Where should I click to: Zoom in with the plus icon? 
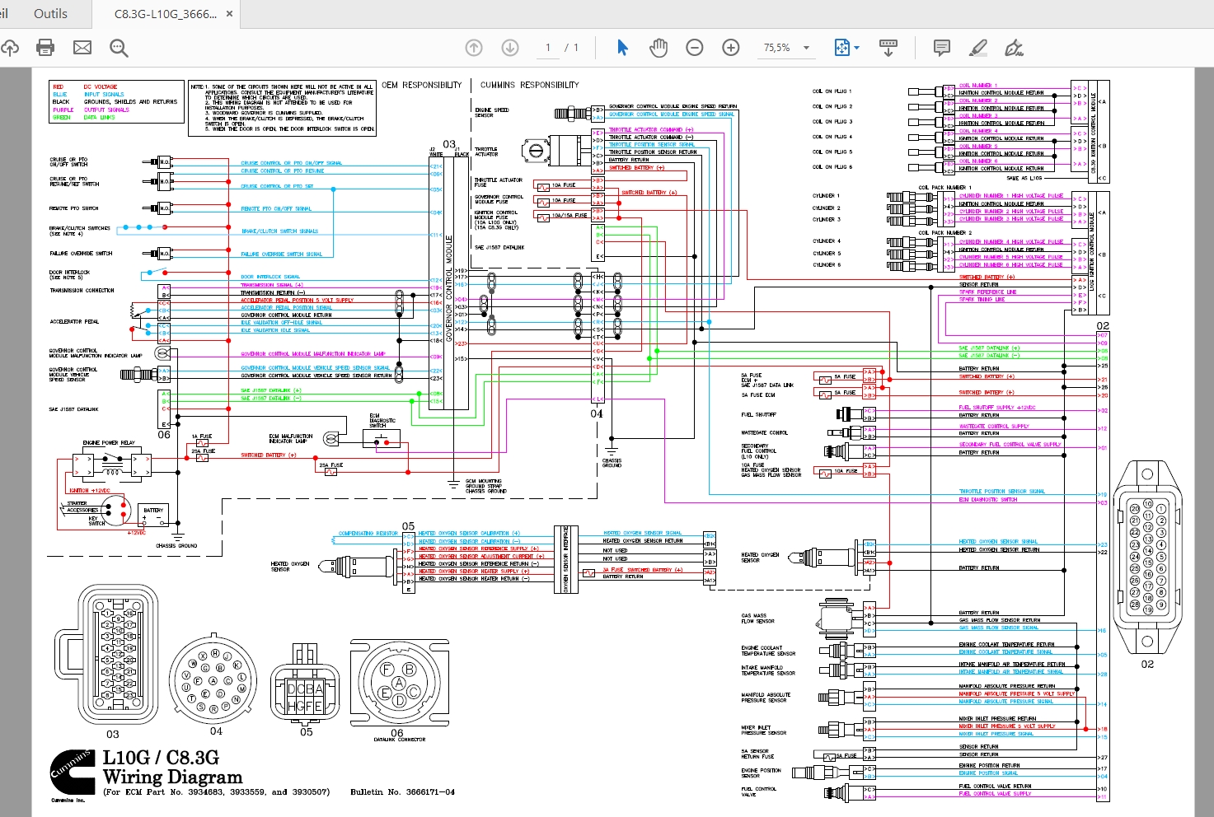click(730, 47)
